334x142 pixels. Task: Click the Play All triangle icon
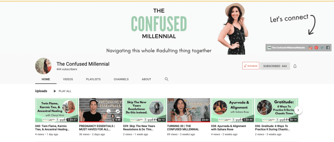pos(55,91)
